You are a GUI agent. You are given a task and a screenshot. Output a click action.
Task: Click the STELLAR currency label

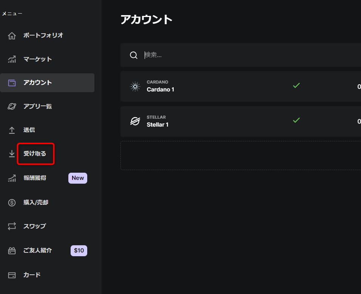click(x=156, y=117)
